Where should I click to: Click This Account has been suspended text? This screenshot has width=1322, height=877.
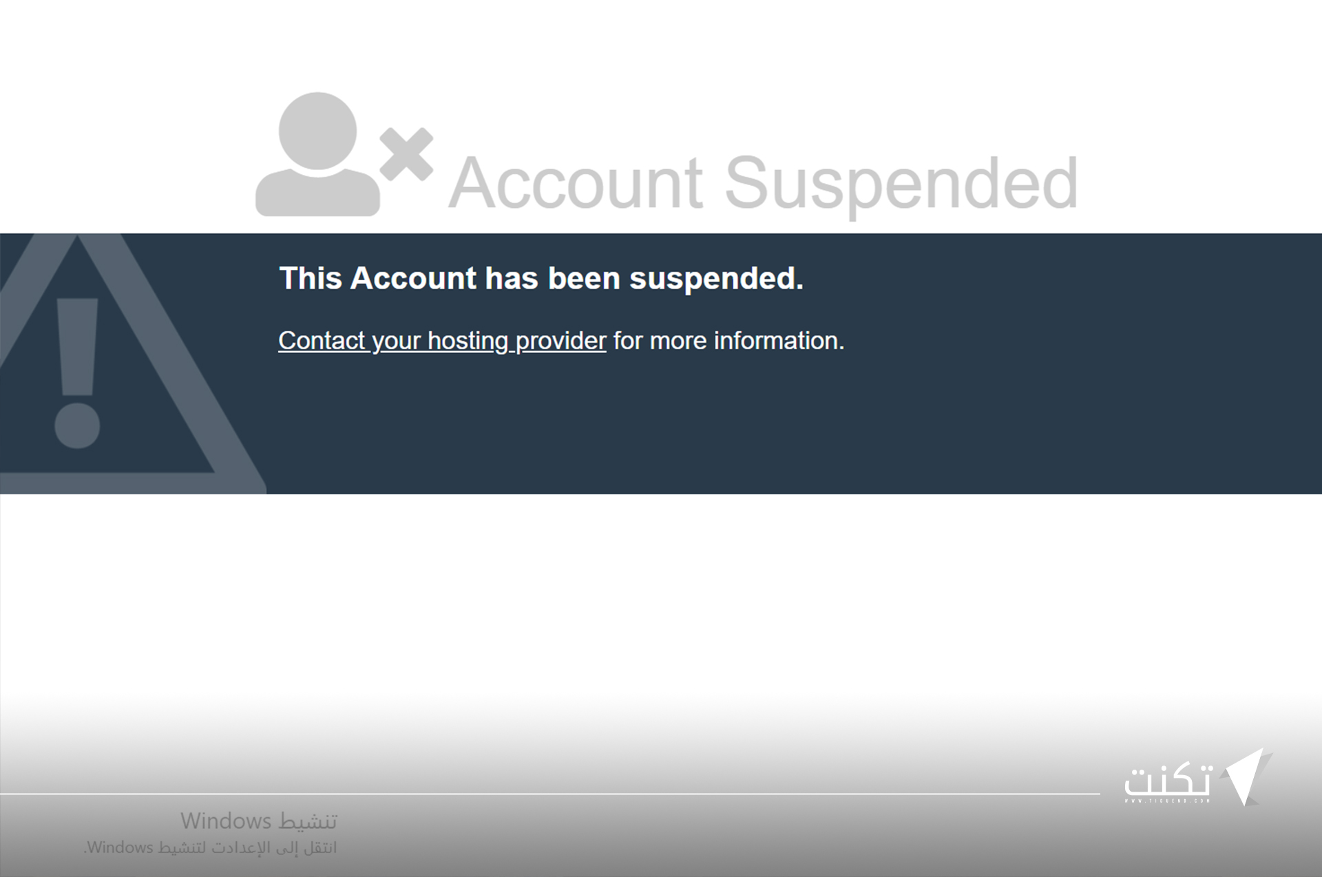541,279
